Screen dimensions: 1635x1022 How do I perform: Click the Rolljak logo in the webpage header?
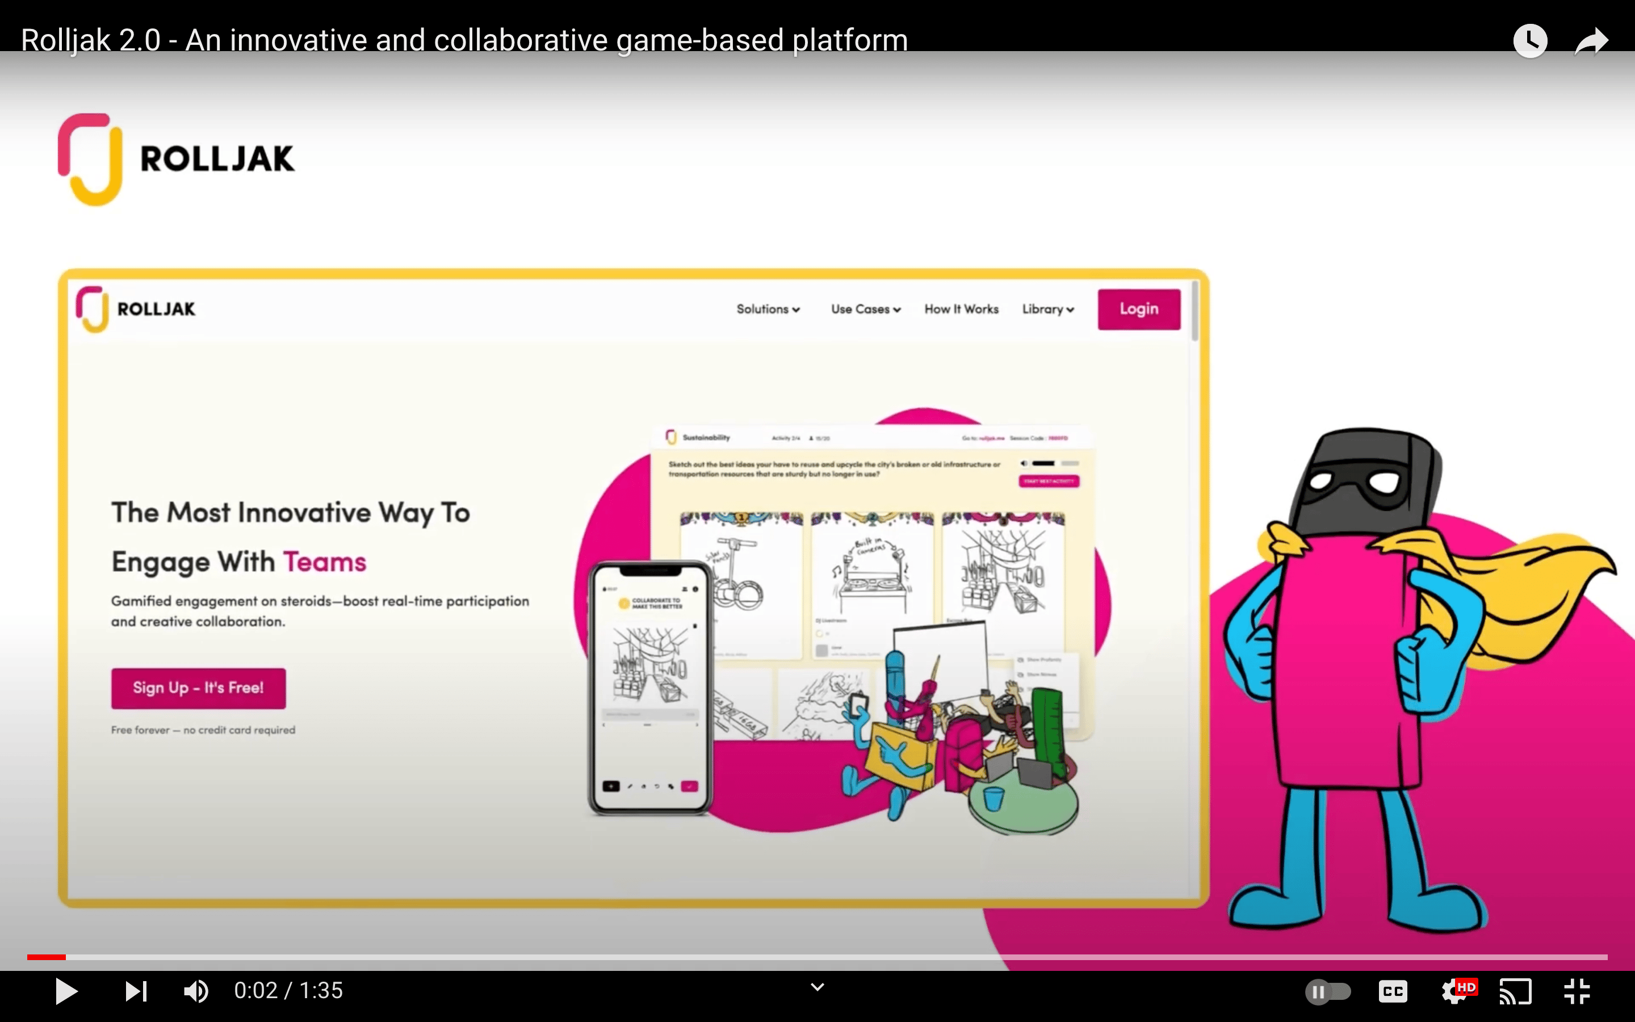click(x=136, y=309)
